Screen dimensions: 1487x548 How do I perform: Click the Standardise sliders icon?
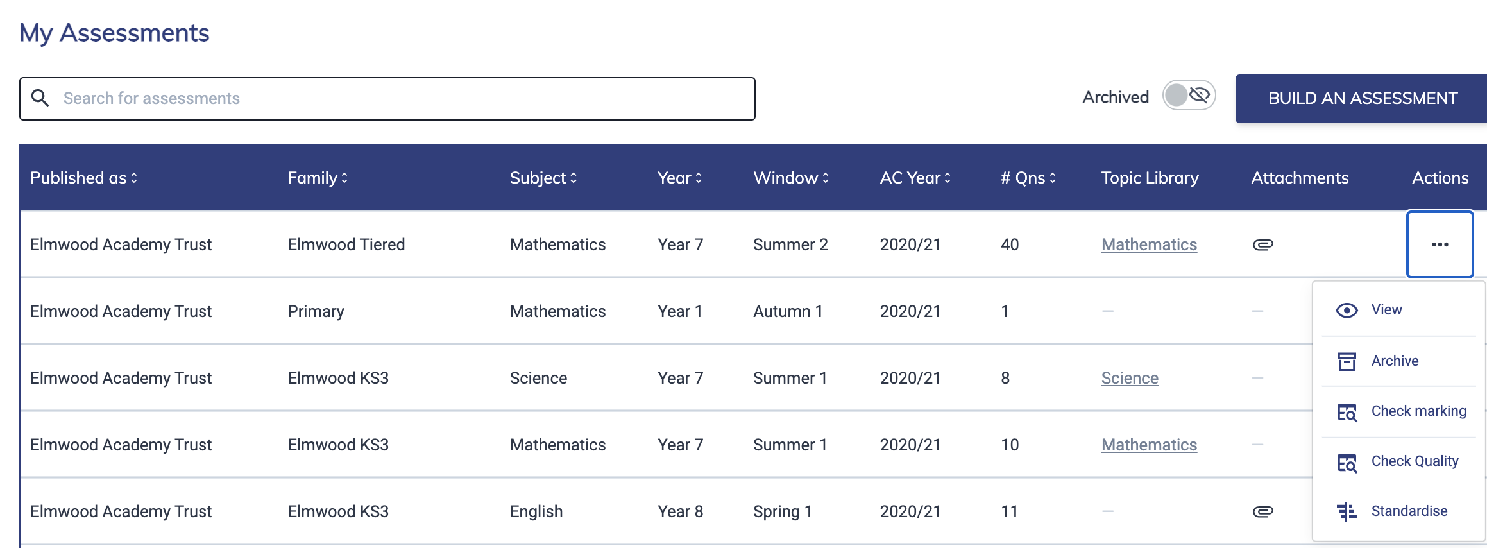pos(1346,511)
